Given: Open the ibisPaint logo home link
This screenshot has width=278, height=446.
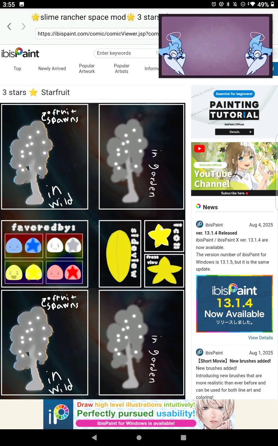Looking at the screenshot, I should (20, 53).
